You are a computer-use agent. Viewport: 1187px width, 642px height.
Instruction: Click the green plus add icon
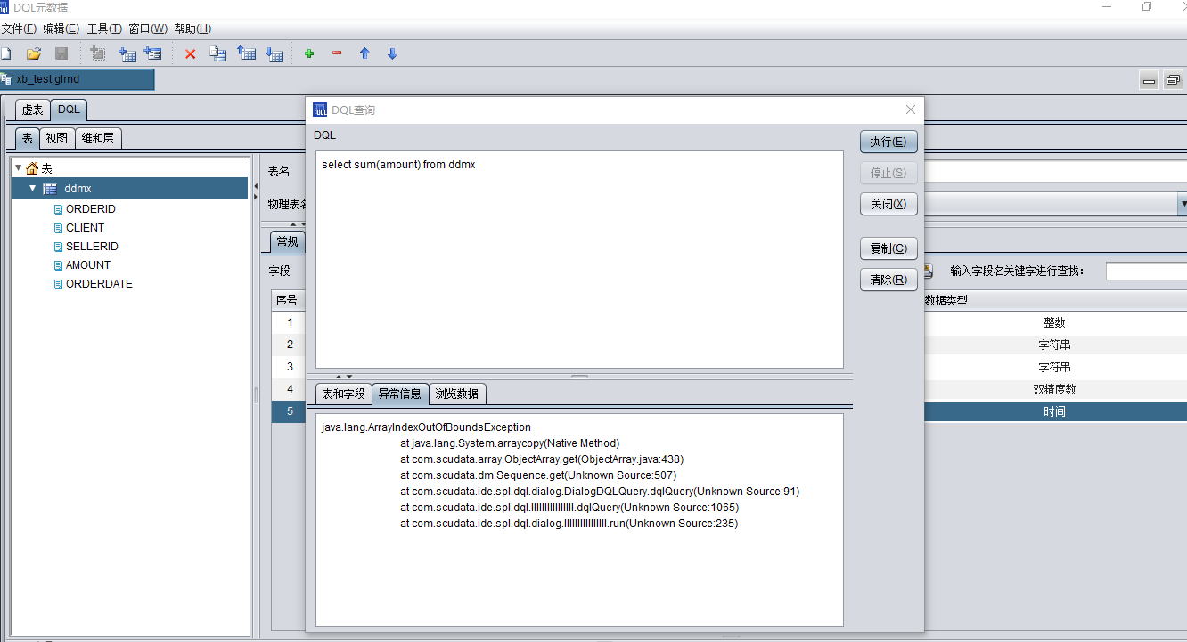[309, 53]
